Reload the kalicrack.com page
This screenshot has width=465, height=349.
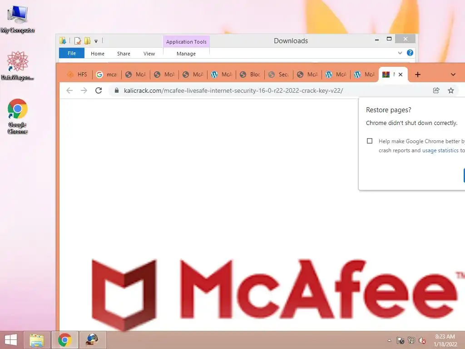tap(99, 90)
